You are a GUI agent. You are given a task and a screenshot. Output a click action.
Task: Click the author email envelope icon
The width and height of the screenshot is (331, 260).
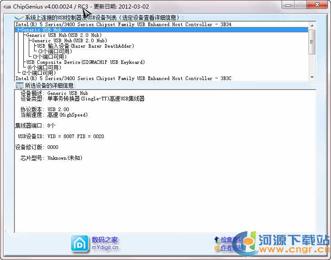pyautogui.click(x=217, y=247)
